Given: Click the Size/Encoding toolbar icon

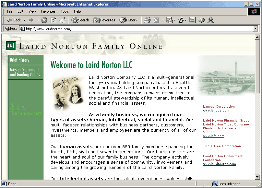Looking at the screenshot, I should (181, 20).
